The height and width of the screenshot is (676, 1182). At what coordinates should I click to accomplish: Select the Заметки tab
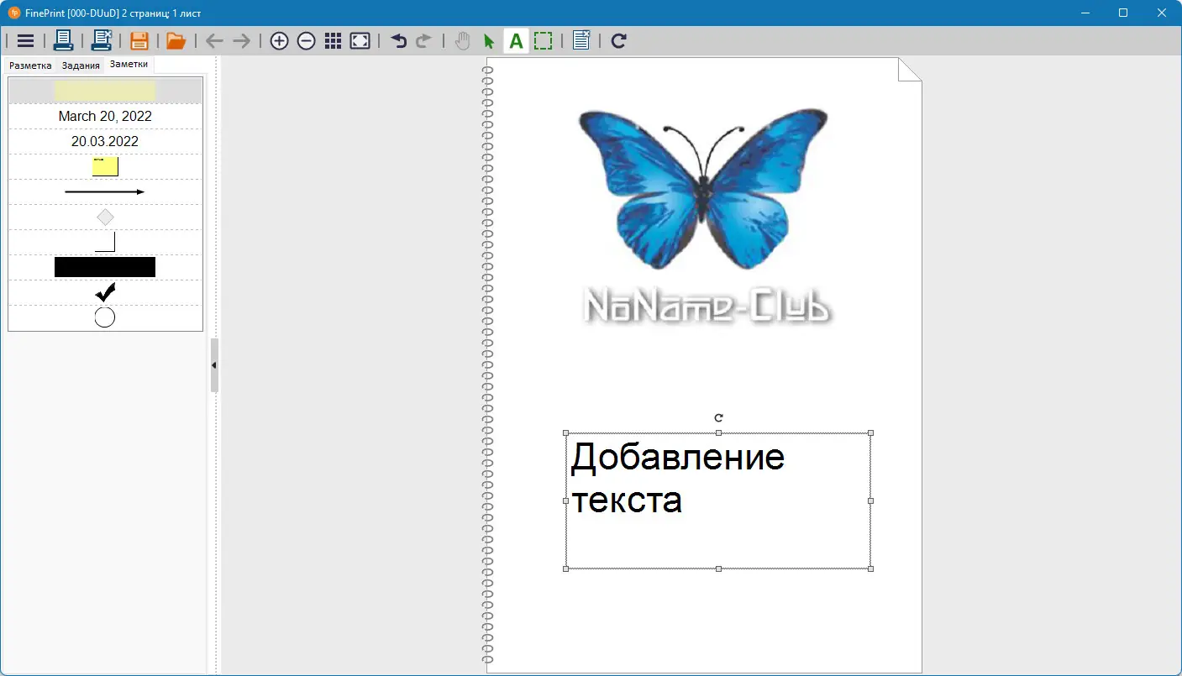(x=129, y=65)
